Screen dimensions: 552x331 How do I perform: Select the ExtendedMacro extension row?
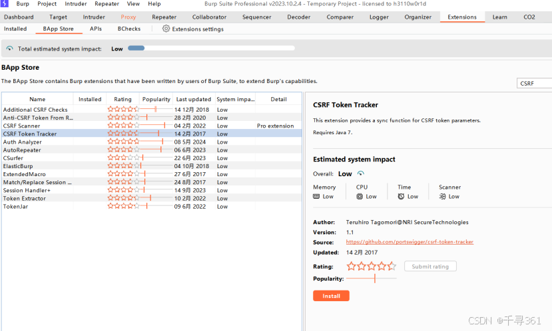[152, 174]
